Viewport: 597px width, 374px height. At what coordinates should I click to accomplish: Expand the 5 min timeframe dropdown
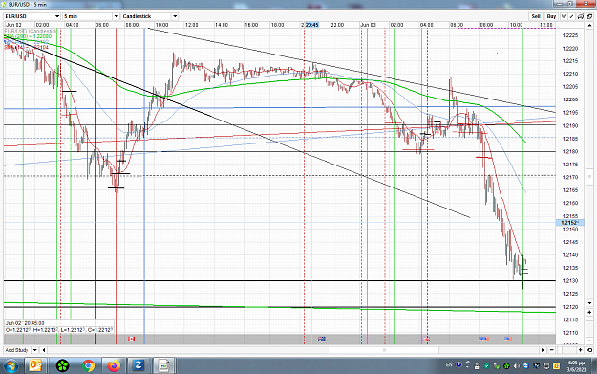[x=117, y=16]
